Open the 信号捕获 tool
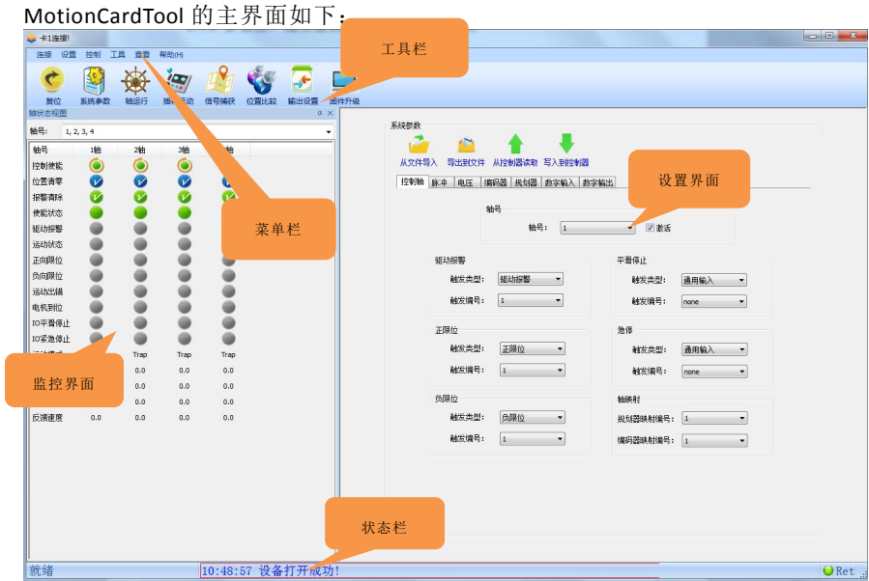The image size is (869, 581). point(219,81)
